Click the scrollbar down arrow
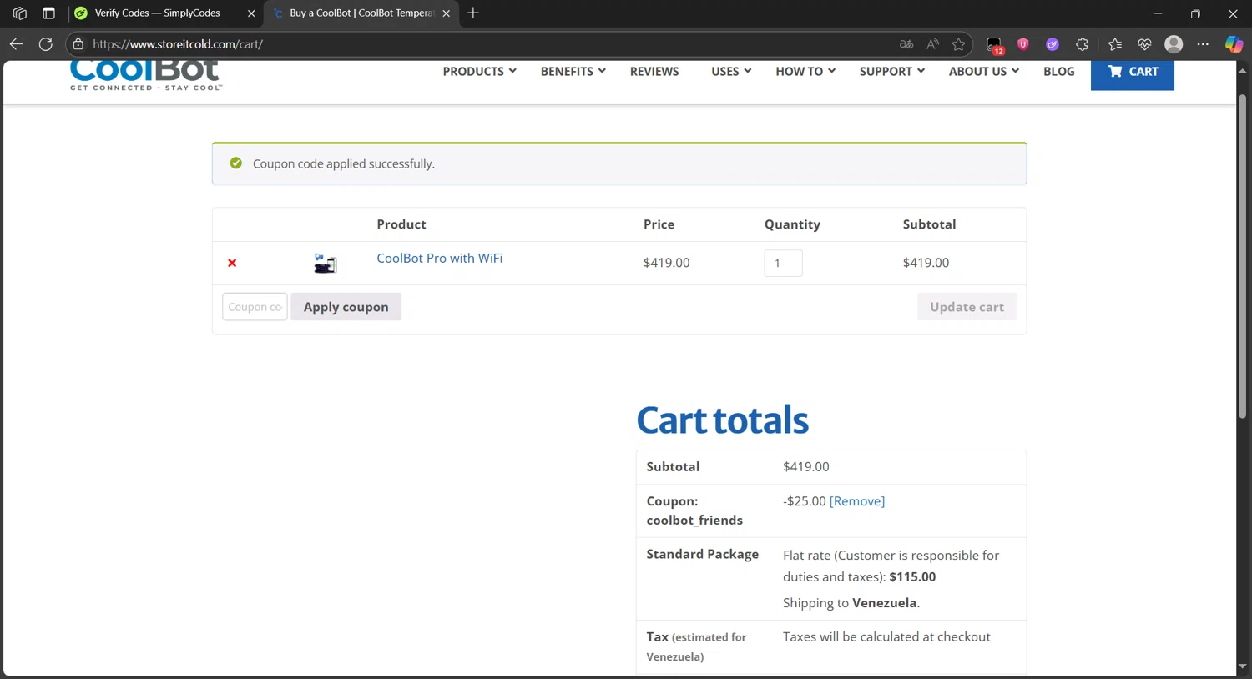1252x679 pixels. tap(1242, 666)
